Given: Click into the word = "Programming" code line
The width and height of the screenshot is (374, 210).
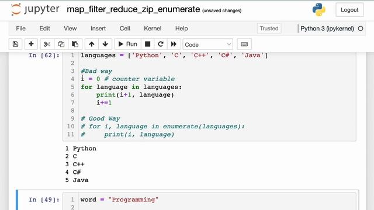Looking at the screenshot, I should [119, 199].
